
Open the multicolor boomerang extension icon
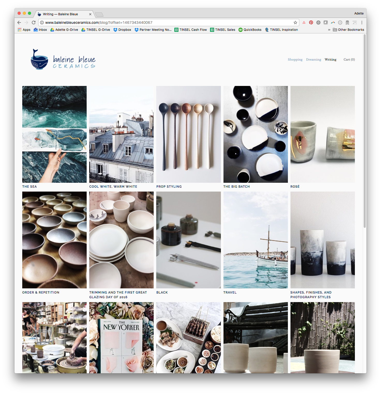coord(333,23)
